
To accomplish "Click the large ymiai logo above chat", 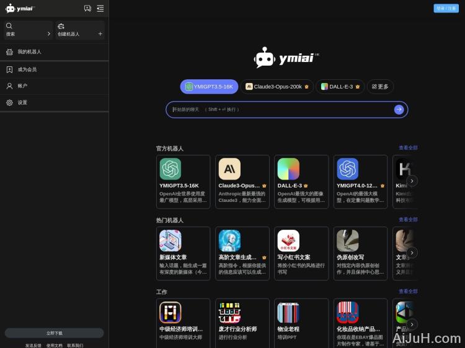I will click(x=286, y=58).
